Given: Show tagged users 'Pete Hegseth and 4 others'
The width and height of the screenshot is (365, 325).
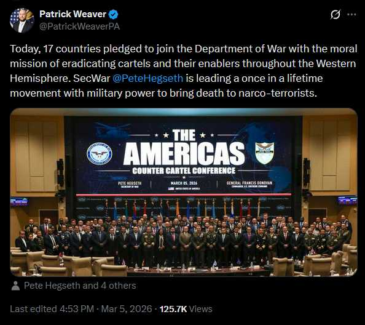Looking at the screenshot, I should click(80, 286).
